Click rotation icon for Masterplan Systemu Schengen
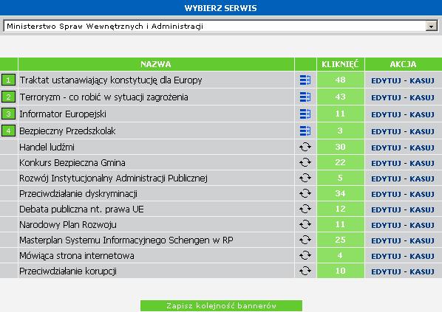The image size is (442, 312). pos(305,240)
